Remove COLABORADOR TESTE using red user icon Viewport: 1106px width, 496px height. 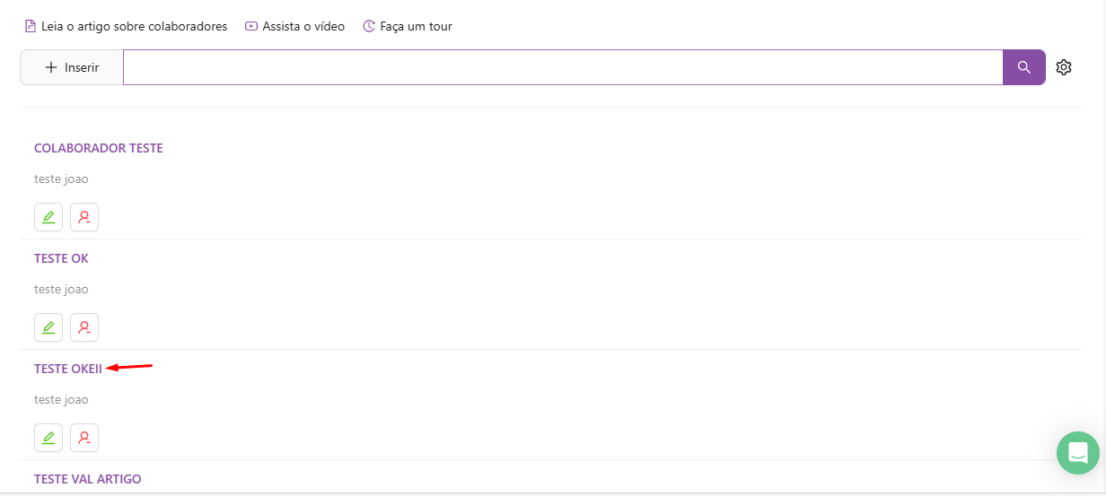click(x=84, y=217)
